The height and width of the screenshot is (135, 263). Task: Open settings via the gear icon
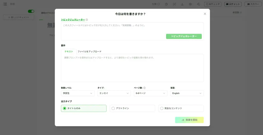190,4
